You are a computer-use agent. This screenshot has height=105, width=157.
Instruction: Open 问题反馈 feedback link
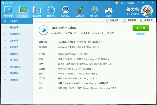(131, 3)
